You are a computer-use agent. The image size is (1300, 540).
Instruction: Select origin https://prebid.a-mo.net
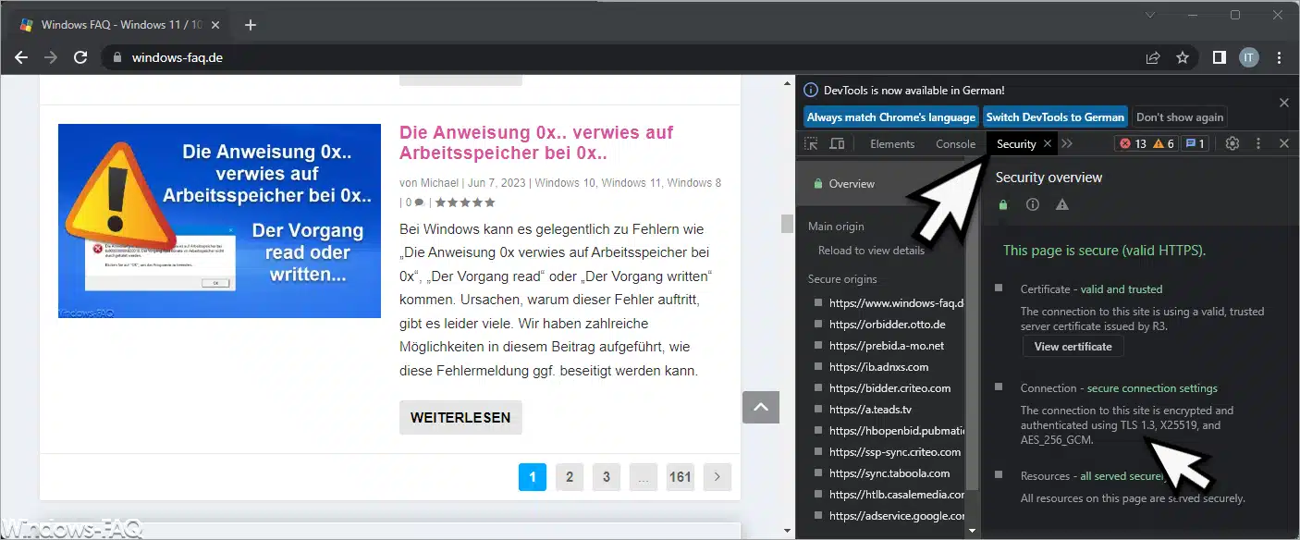888,346
